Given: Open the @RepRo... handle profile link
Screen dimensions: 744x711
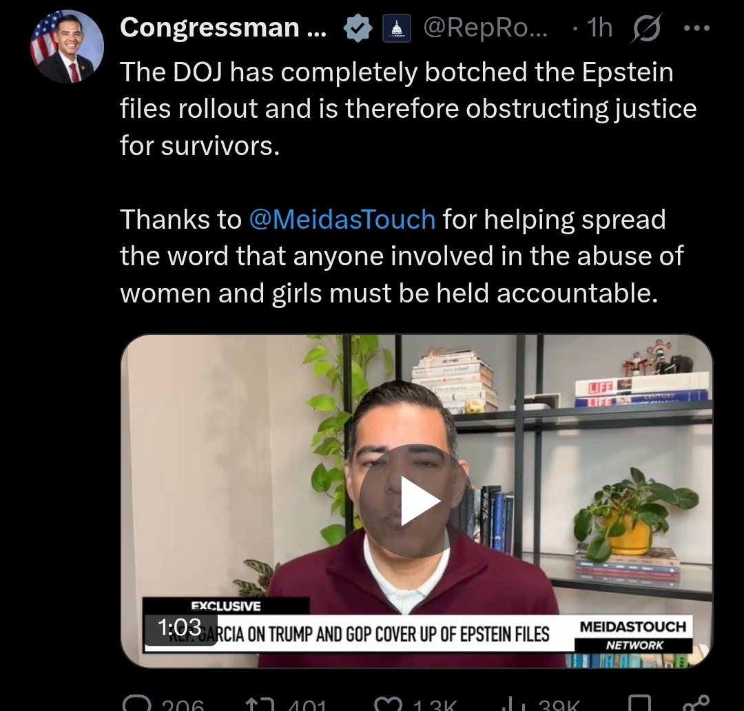Looking at the screenshot, I should coord(485,28).
